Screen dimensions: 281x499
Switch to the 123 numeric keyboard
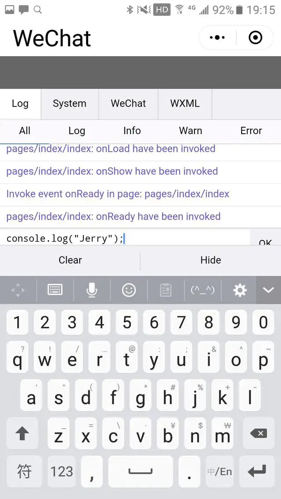(61, 471)
